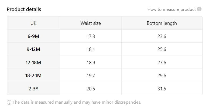
Task: Open the How to measure product link
Action: tap(172, 9)
